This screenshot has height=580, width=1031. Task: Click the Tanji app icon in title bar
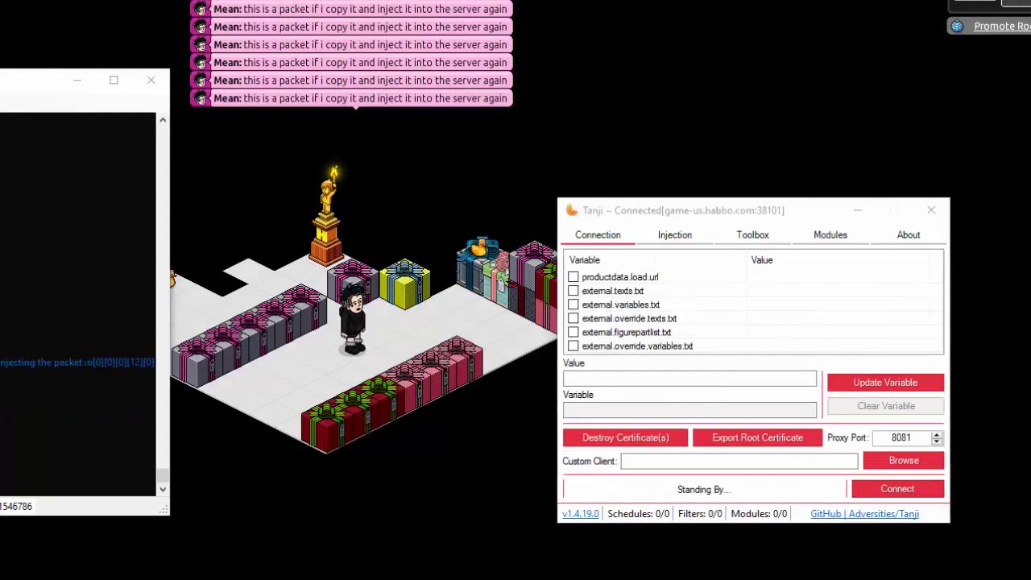point(571,210)
